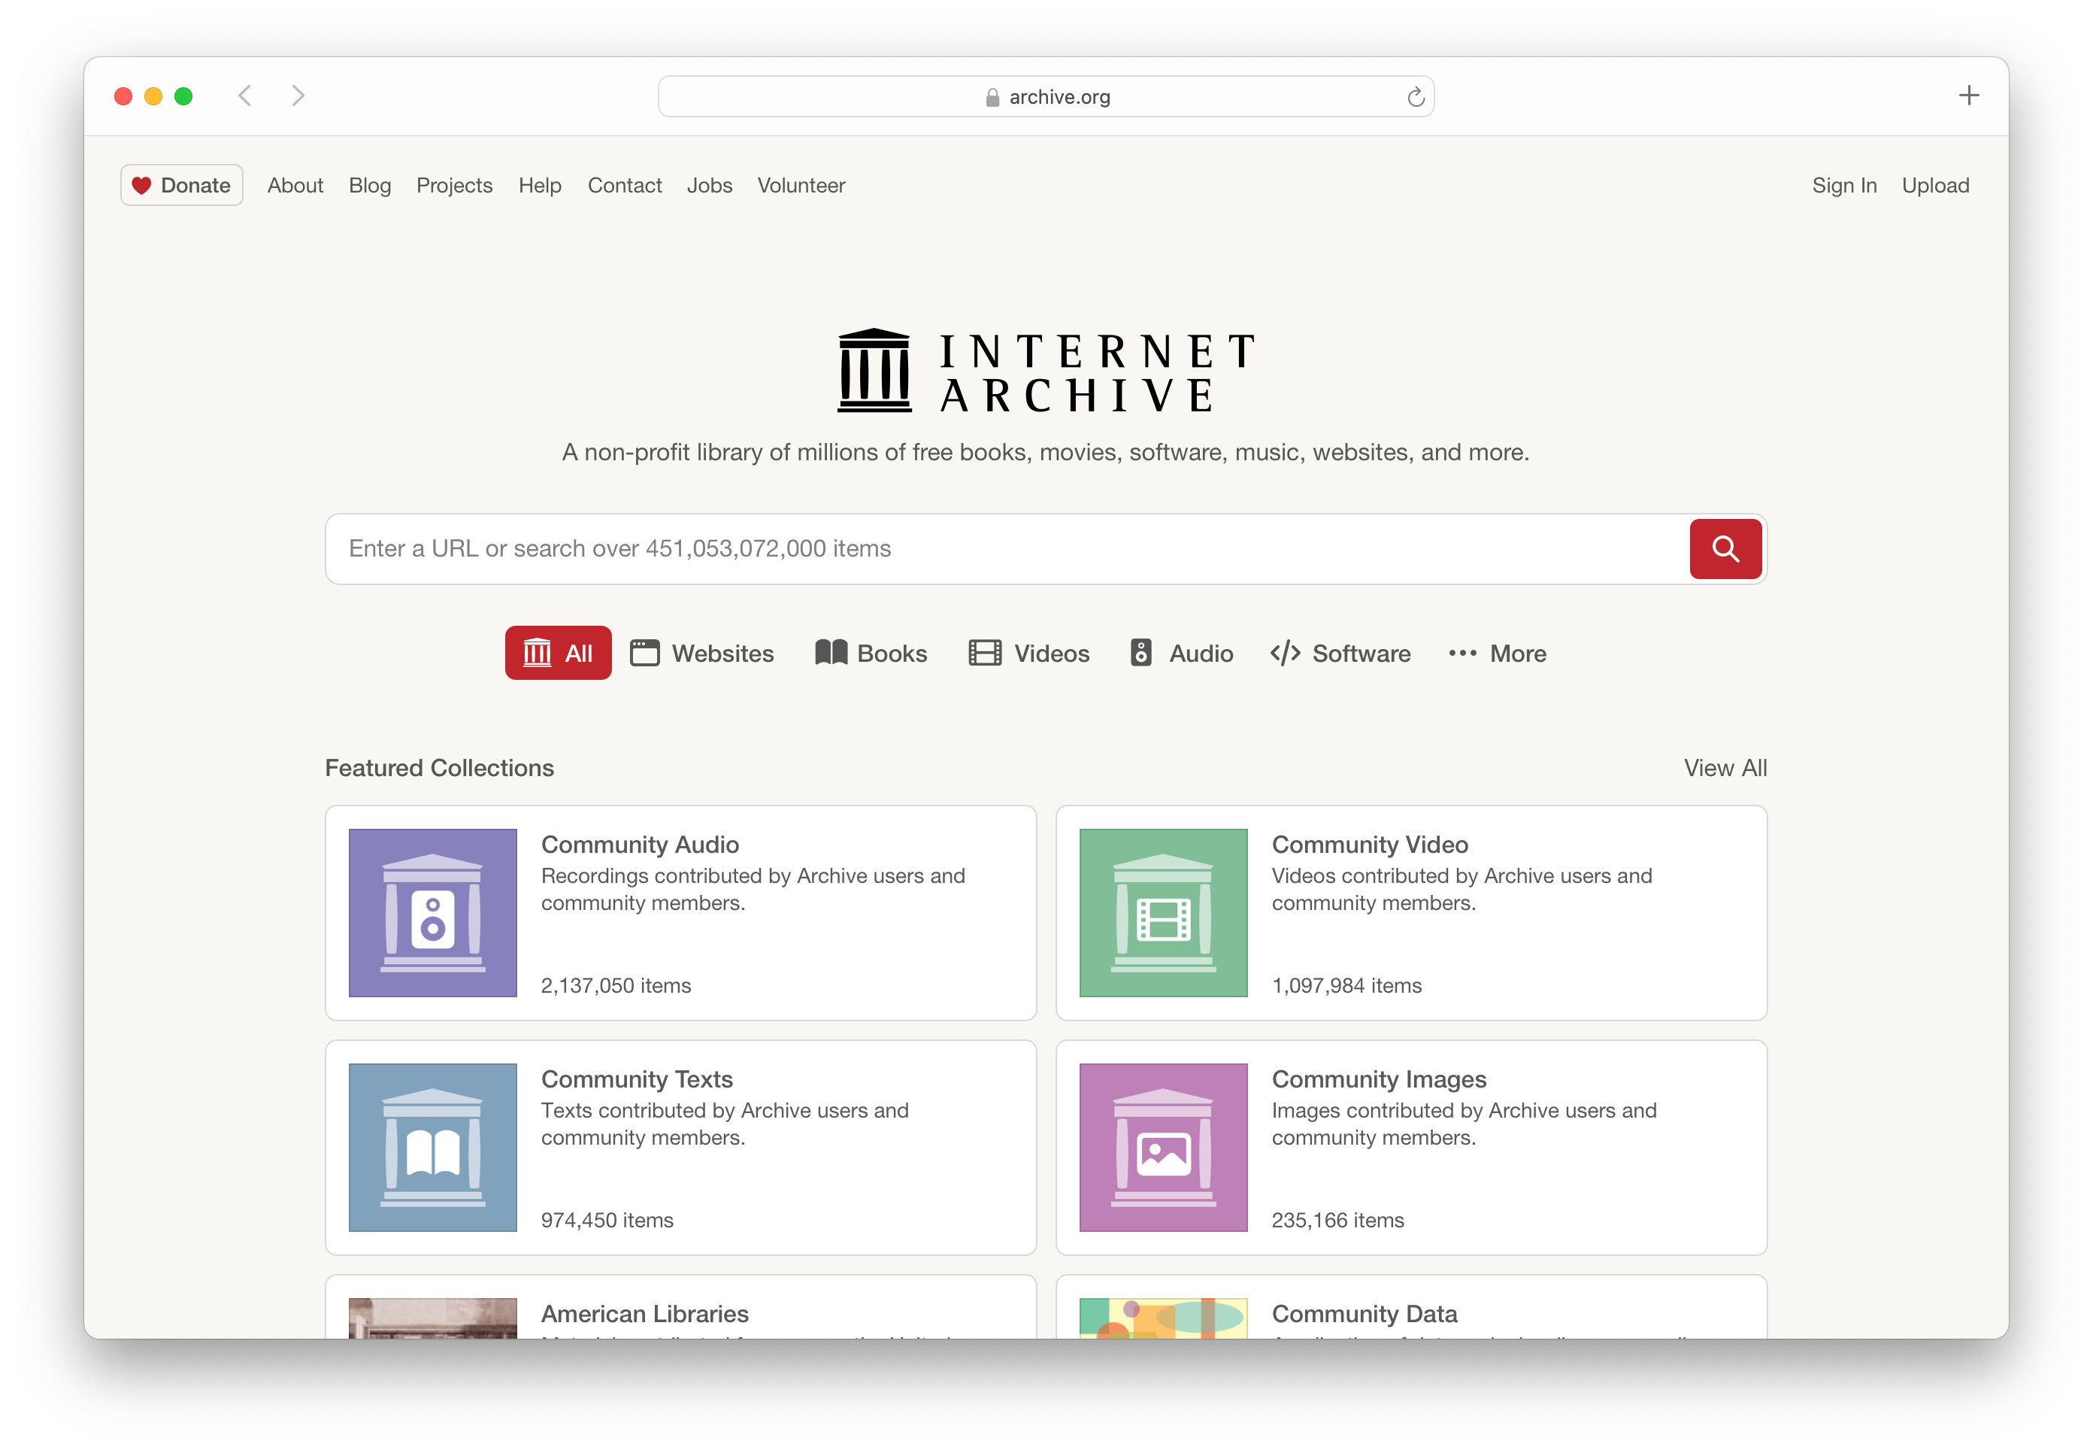Open the Blog link

pos(370,185)
